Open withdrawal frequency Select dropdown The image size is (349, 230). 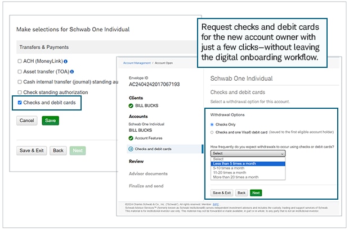click(248, 154)
